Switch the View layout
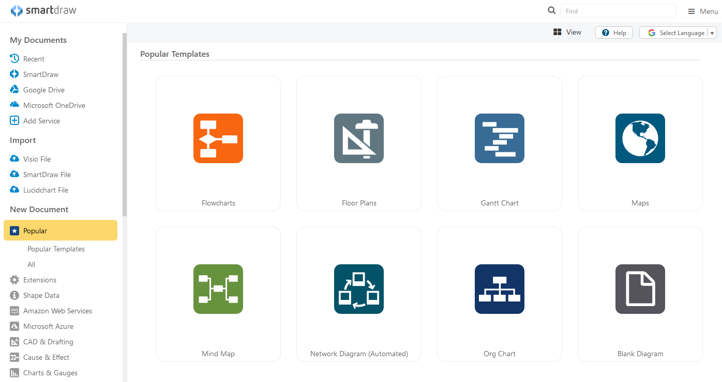The width and height of the screenshot is (722, 382). pos(567,32)
